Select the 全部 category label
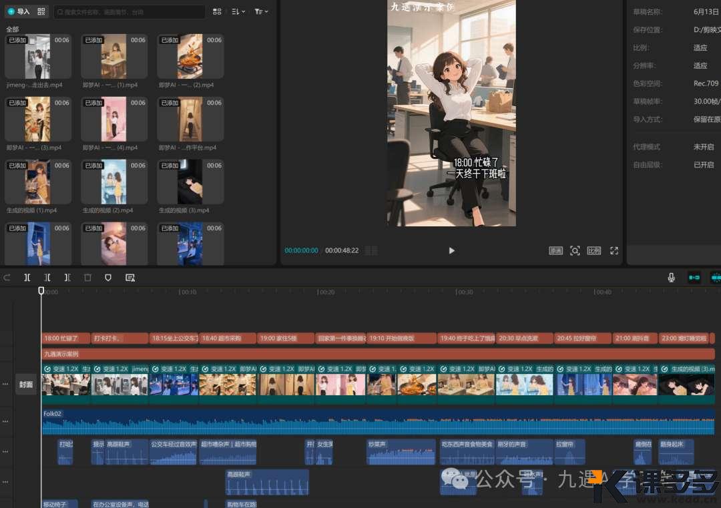 [x=13, y=29]
